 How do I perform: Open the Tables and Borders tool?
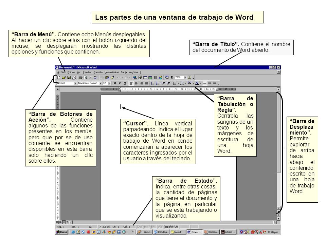coord(140,77)
